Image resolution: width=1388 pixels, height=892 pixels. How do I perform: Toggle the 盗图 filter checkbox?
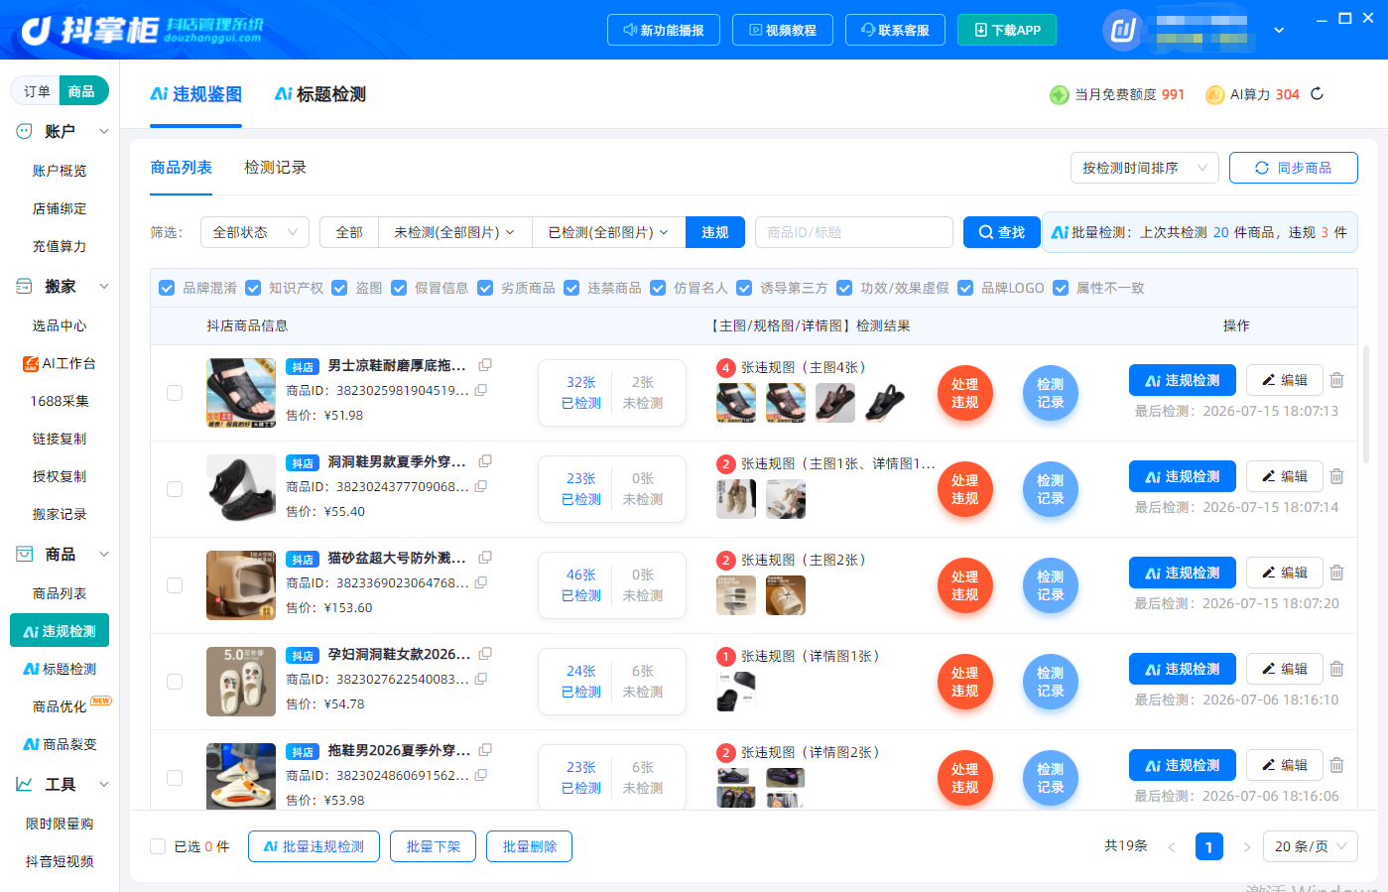(x=339, y=288)
